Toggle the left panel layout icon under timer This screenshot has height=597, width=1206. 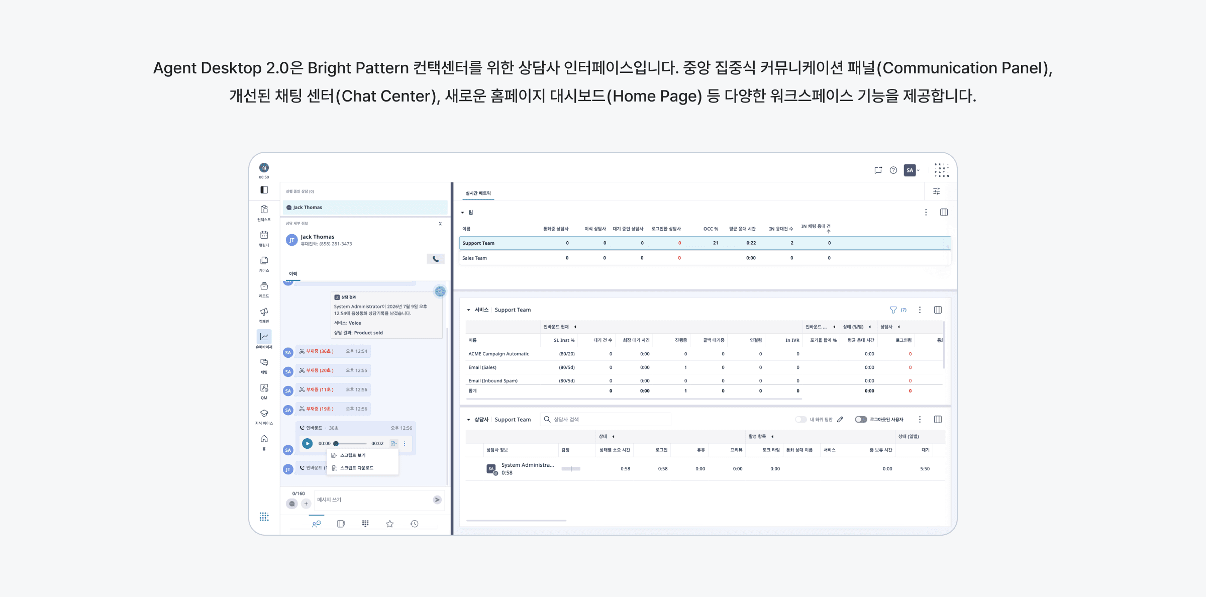[264, 190]
